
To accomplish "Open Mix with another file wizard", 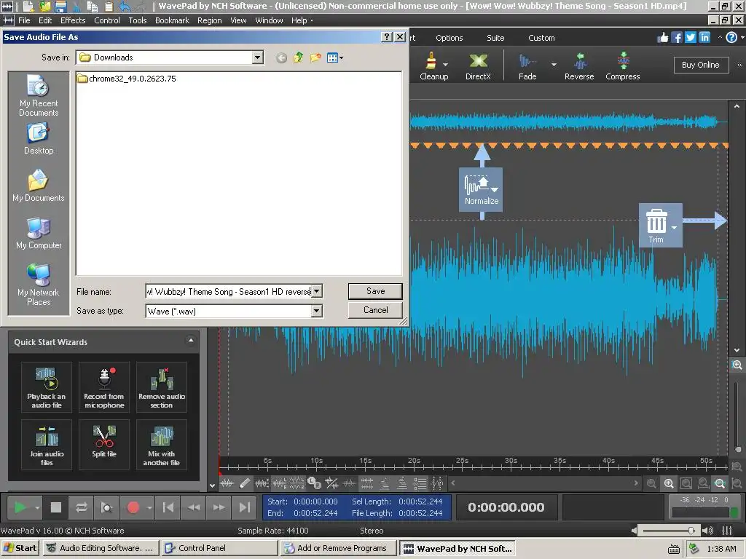I will (x=162, y=445).
